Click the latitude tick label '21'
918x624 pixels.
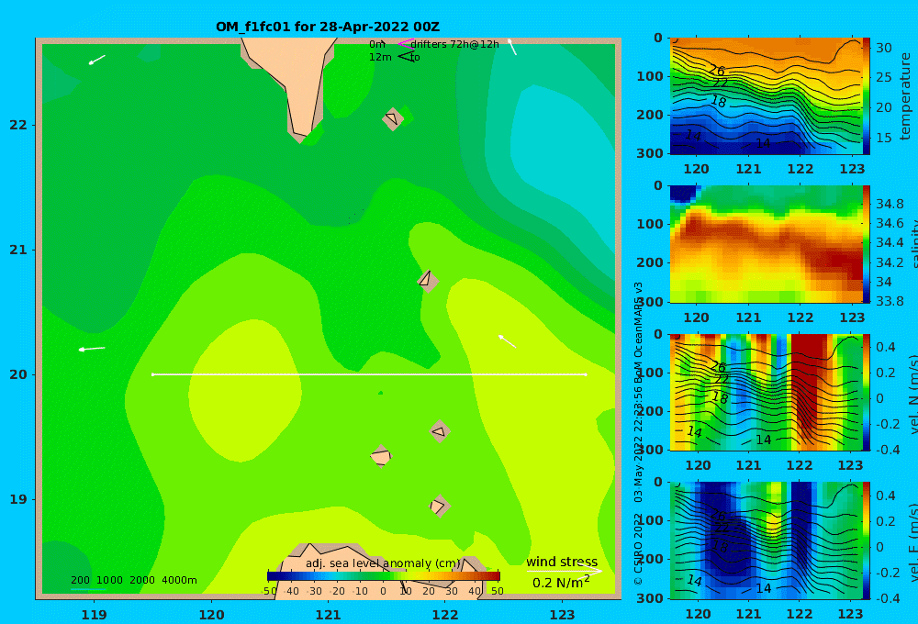[18, 250]
